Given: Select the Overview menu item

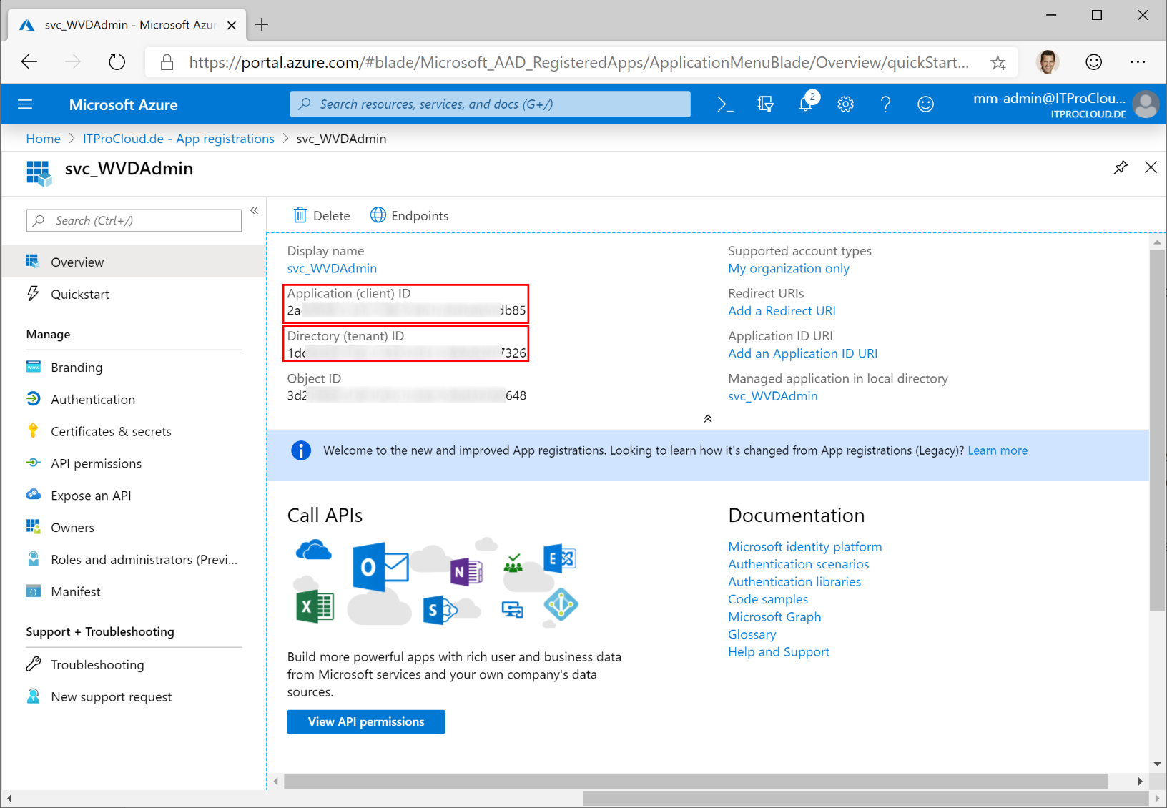Looking at the screenshot, I should pyautogui.click(x=134, y=262).
